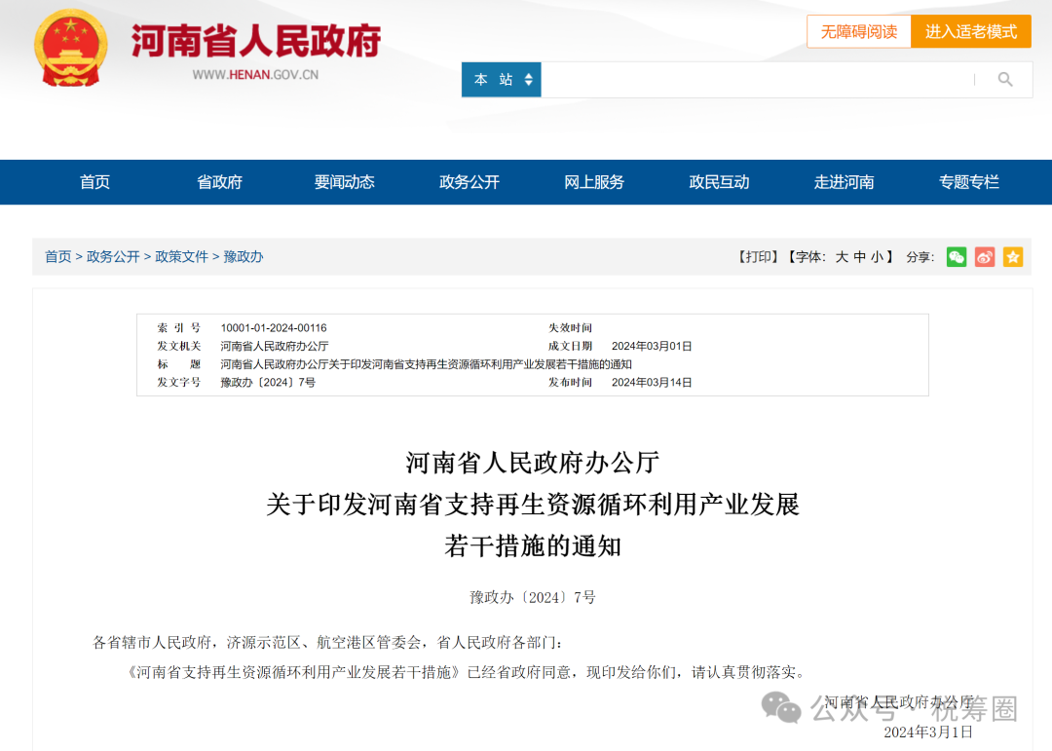Image resolution: width=1052 pixels, height=751 pixels.
Task: Click the centered 豫政办〔2024〕7号 below heading
Action: [x=533, y=597]
